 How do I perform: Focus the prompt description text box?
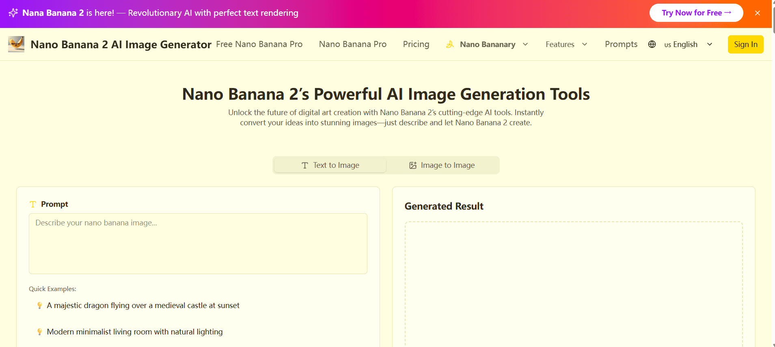198,244
